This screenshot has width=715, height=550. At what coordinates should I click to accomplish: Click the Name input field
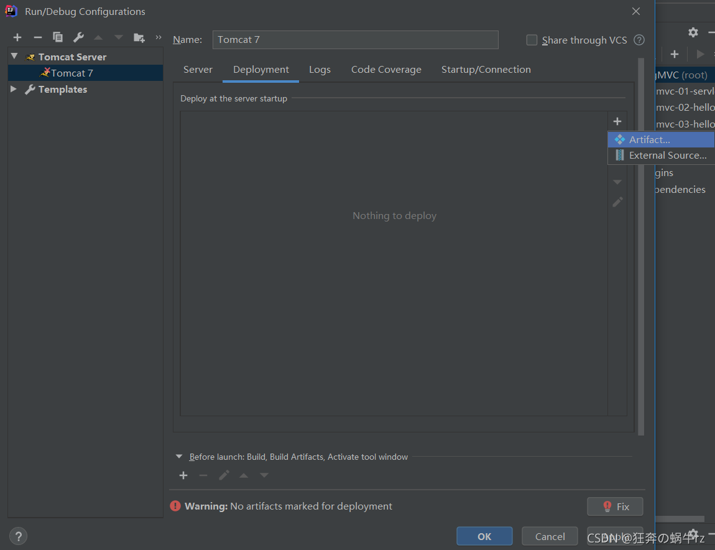click(355, 40)
